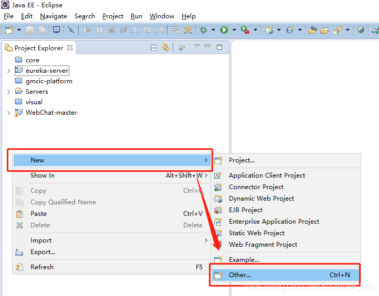
Task: Open dropdown next to web project icon
Action: (279, 30)
